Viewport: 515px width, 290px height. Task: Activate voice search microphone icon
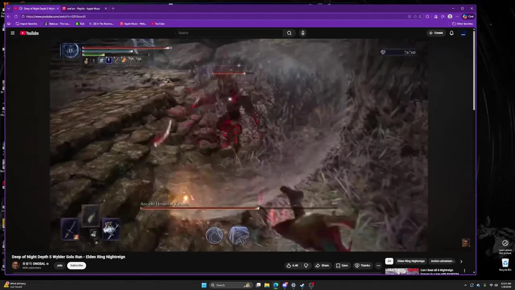coord(303,33)
